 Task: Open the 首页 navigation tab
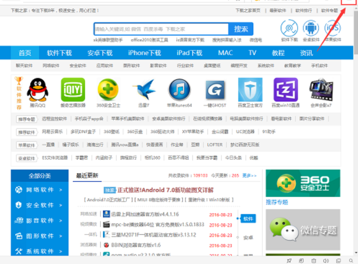[25, 53]
